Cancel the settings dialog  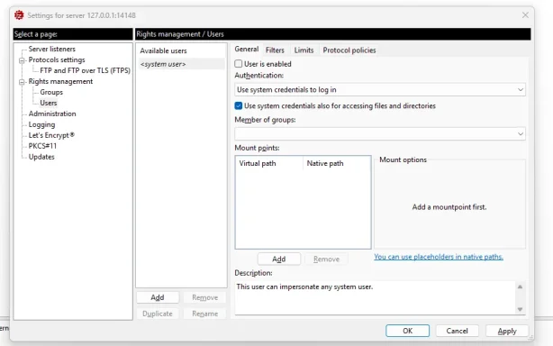(x=457, y=331)
